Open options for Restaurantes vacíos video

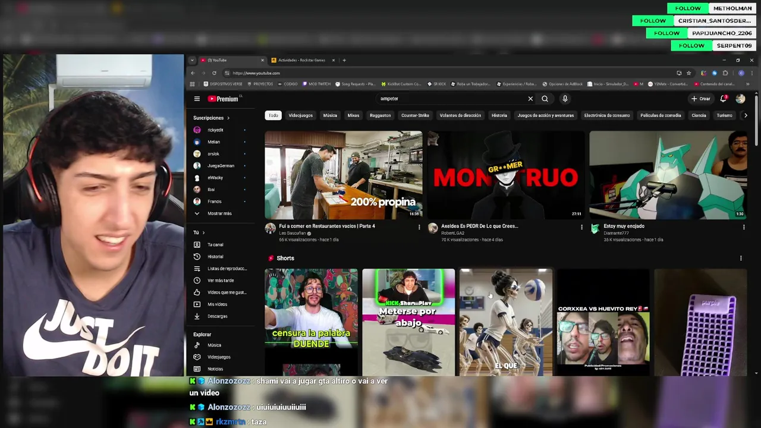(419, 227)
